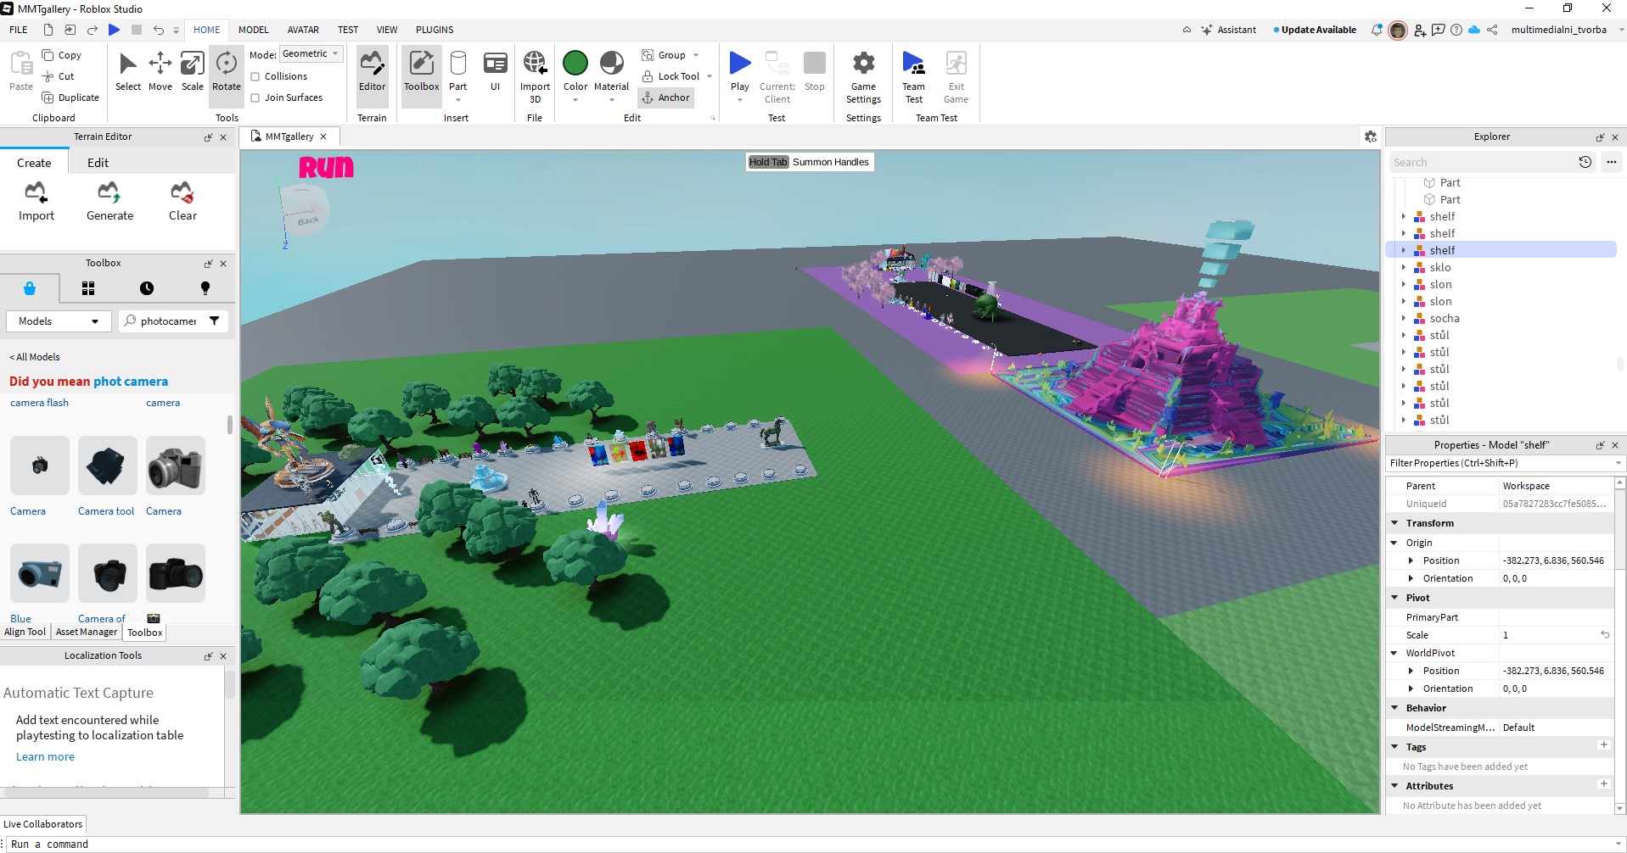Click Explorer Search field
Viewport: 1627px width, 853px height.
(x=1481, y=162)
